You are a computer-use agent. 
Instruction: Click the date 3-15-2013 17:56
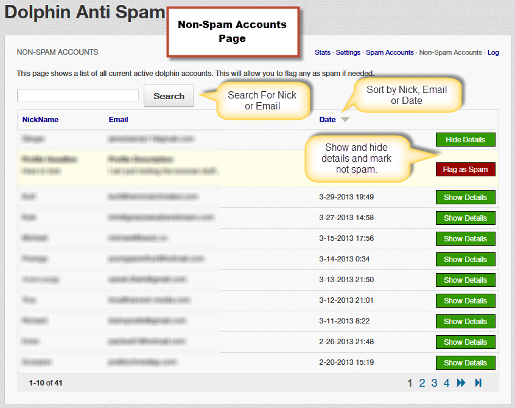[x=346, y=238]
